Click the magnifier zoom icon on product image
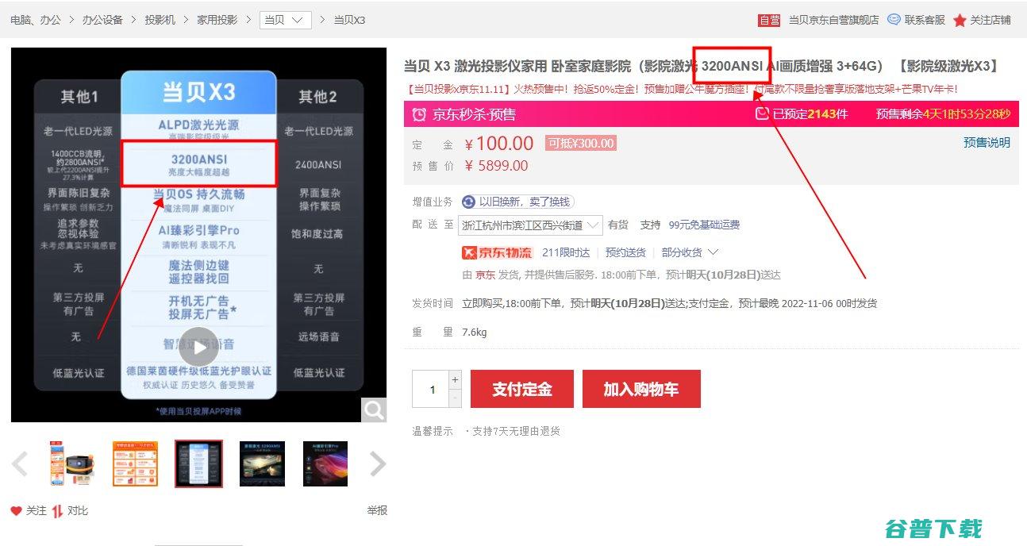 [x=374, y=409]
